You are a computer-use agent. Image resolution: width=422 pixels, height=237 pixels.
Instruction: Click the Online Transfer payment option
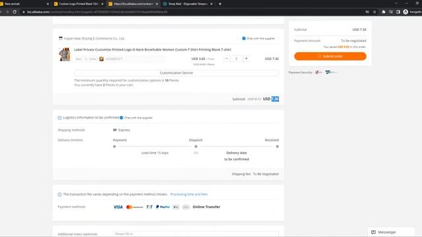coord(206,207)
